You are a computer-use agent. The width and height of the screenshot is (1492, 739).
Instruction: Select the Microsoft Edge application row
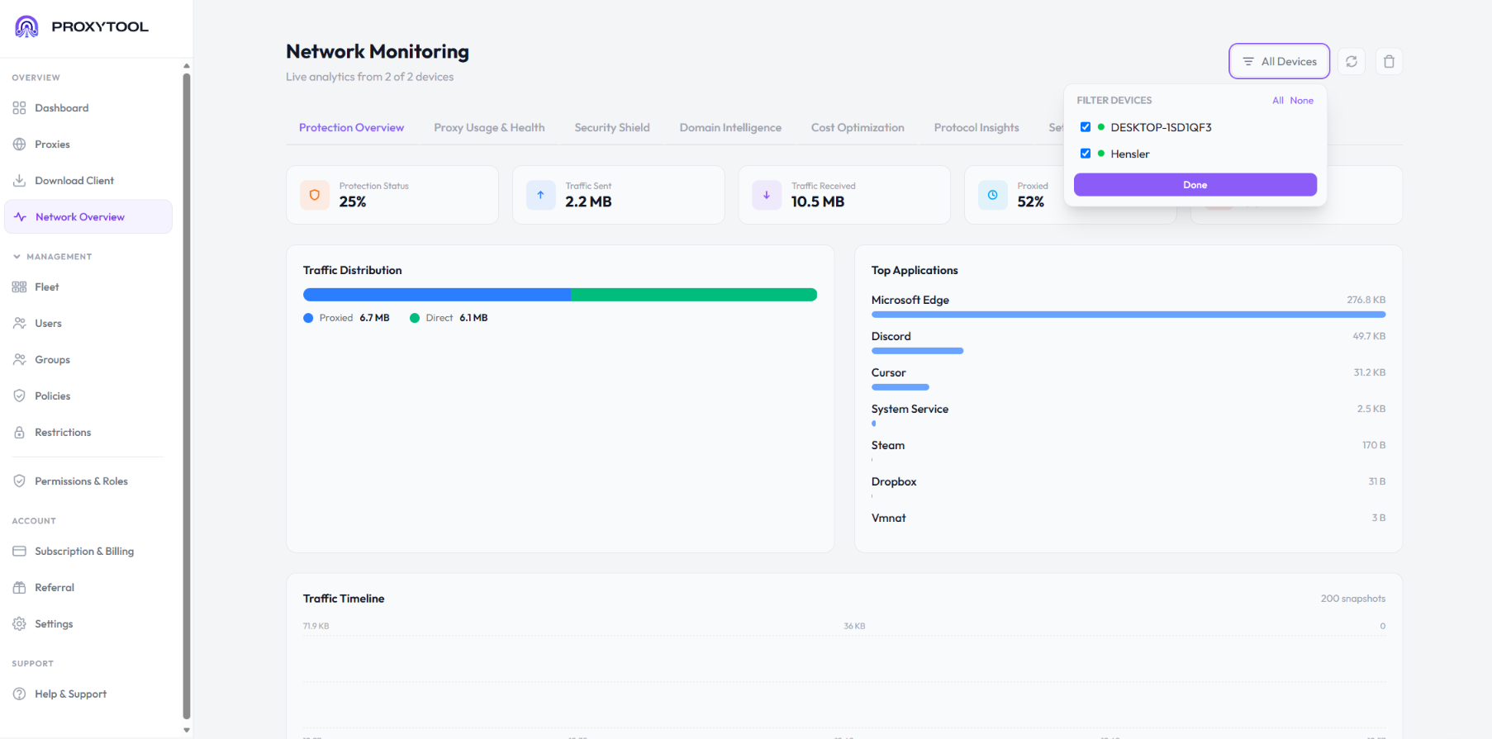point(1128,305)
